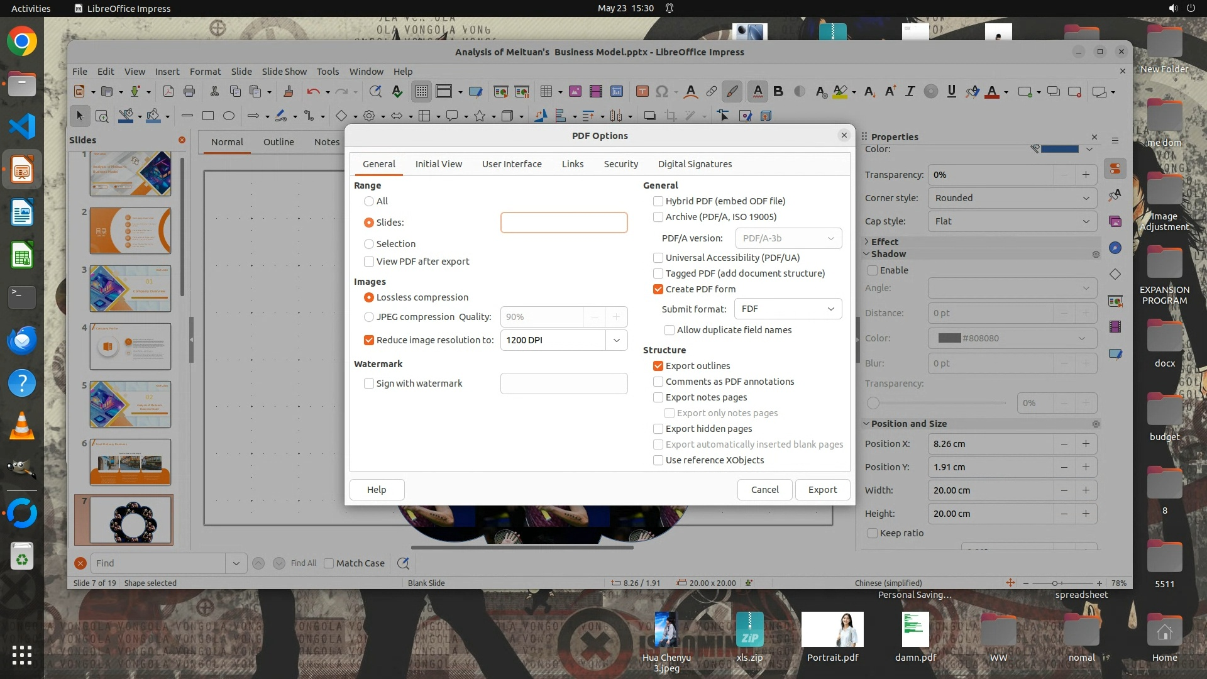
Task: Select the All range radio button
Action: coord(369,201)
